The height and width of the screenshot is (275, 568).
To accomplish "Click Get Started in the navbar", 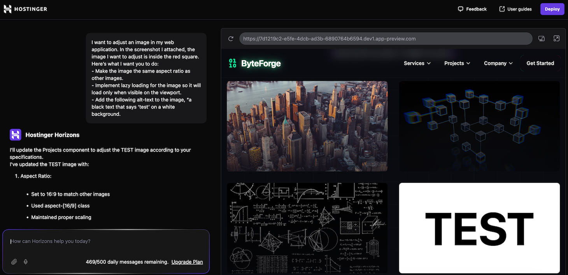I will pos(540,63).
